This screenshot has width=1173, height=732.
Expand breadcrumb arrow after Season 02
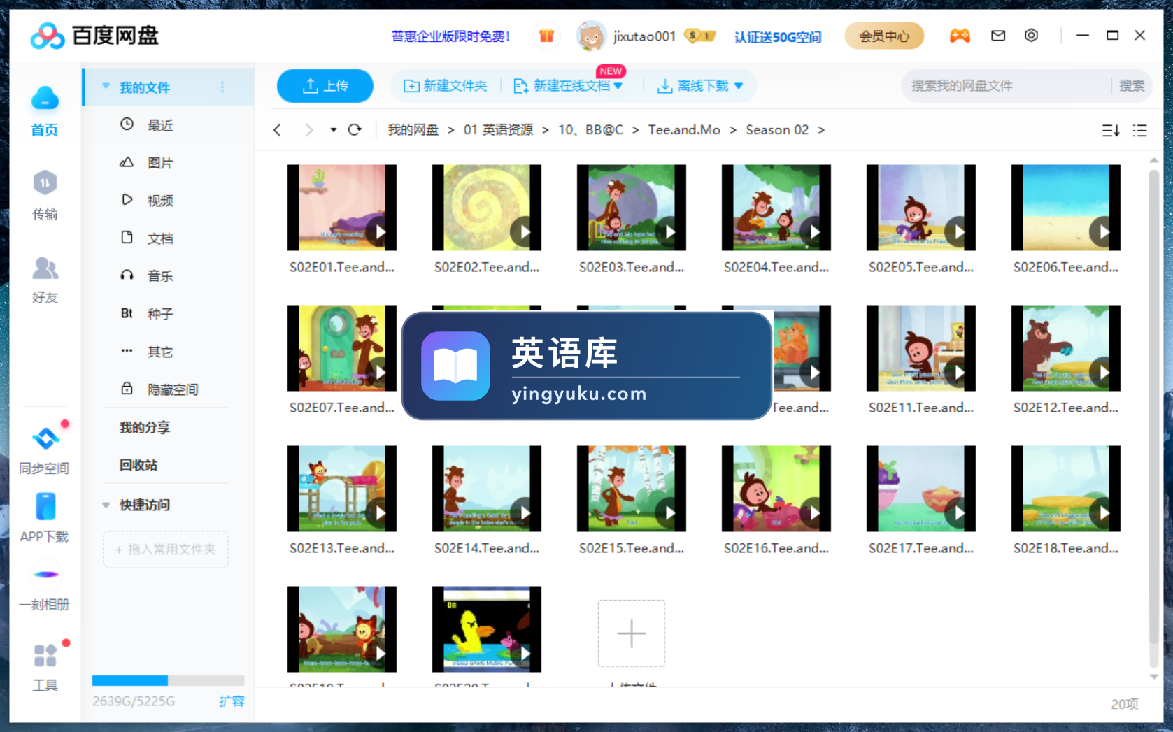pyautogui.click(x=821, y=130)
